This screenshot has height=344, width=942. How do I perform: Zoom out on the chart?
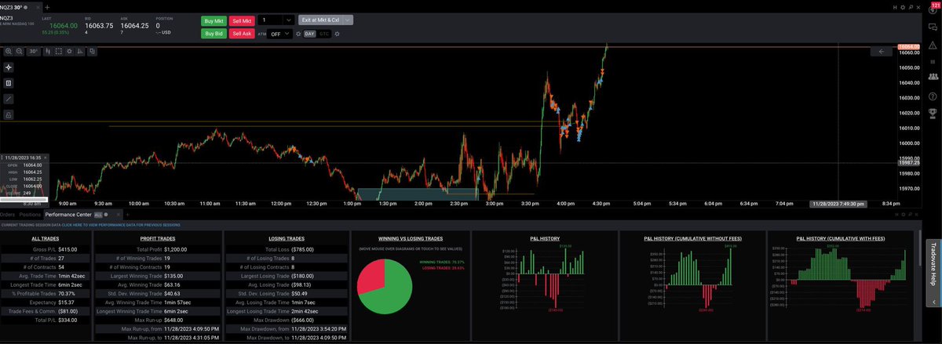tap(19, 51)
